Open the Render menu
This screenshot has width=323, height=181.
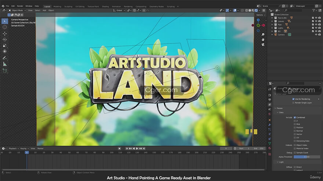pyautogui.click(x=20, y=6)
